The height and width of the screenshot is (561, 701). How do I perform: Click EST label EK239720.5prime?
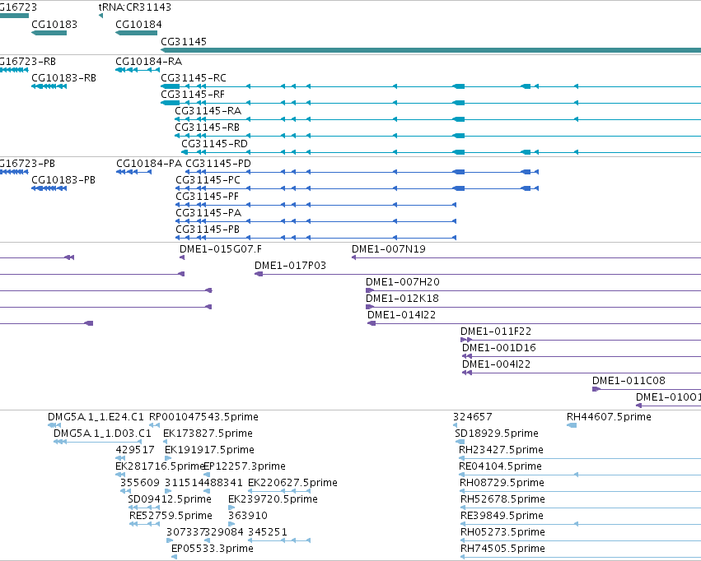[273, 499]
